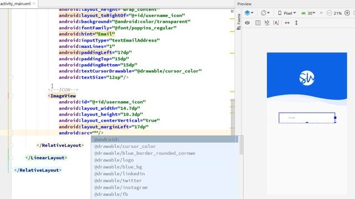Collapse the ImageView tag fold marker
This screenshot has width=355, height=199.
11,96
